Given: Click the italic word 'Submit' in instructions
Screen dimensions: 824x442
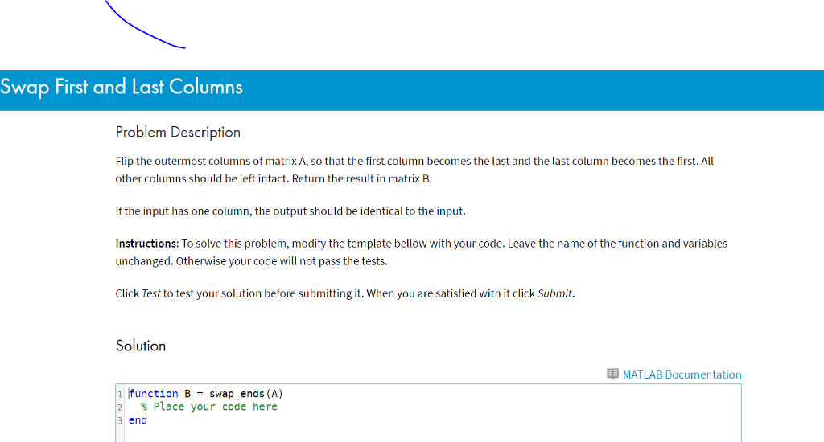Looking at the screenshot, I should coord(554,293).
